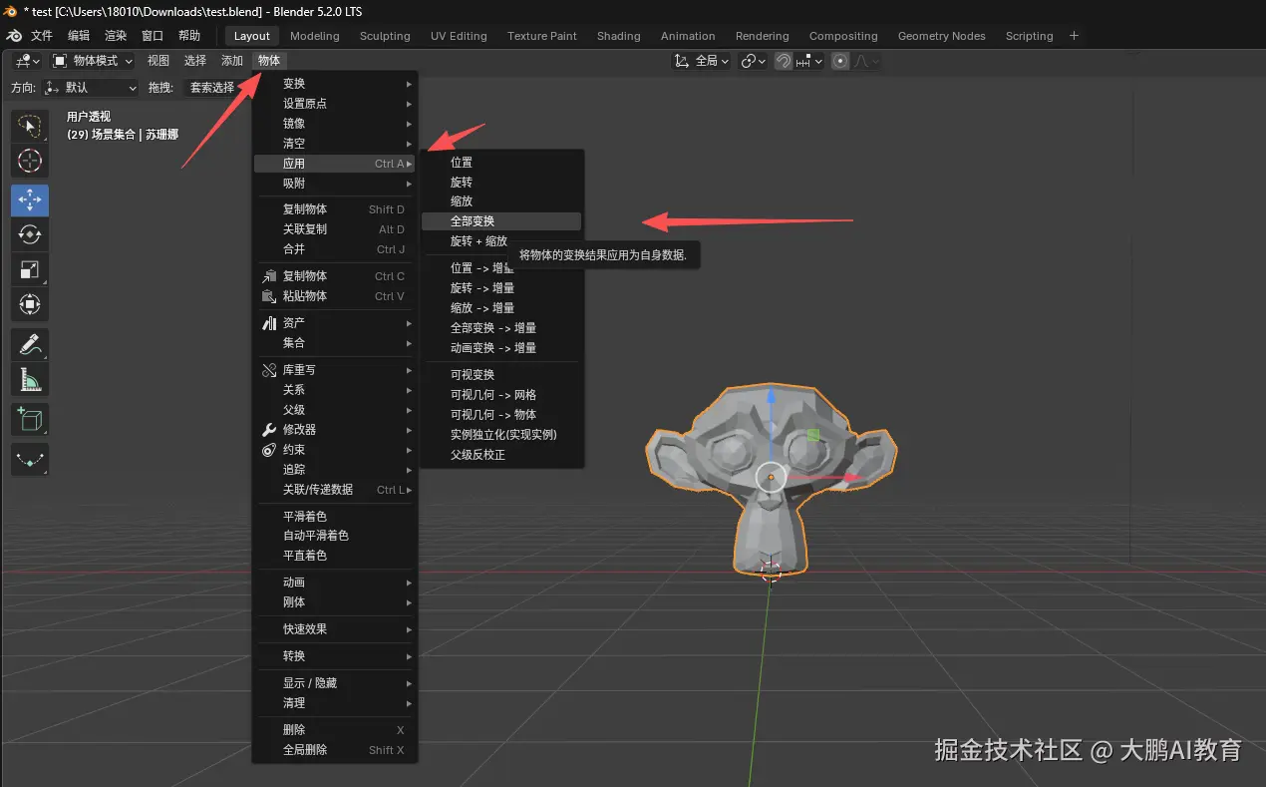The image size is (1266, 787).
Task: Switch to the UV Editing workspace tab
Action: (459, 36)
